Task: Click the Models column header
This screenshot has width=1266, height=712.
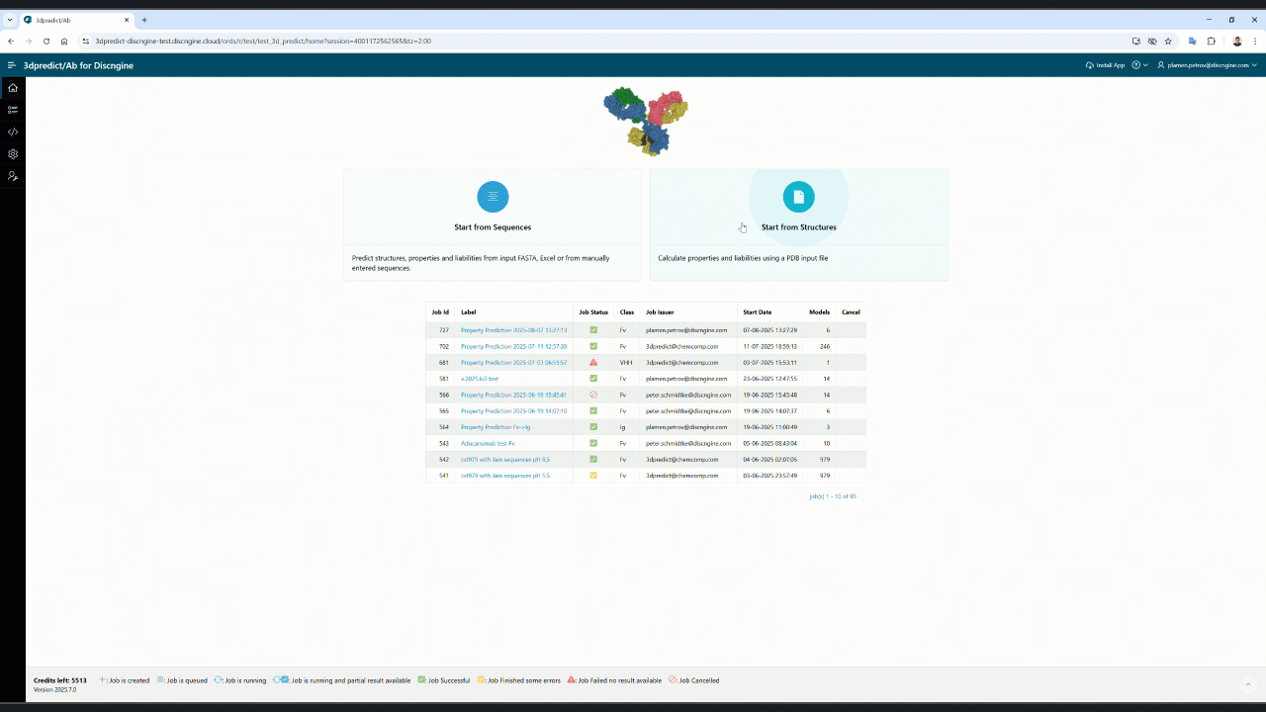Action: (x=819, y=311)
